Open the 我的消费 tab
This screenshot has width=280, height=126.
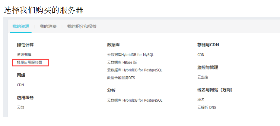point(48,26)
